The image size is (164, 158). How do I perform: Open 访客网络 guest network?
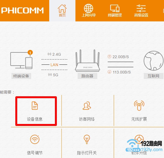(87, 111)
